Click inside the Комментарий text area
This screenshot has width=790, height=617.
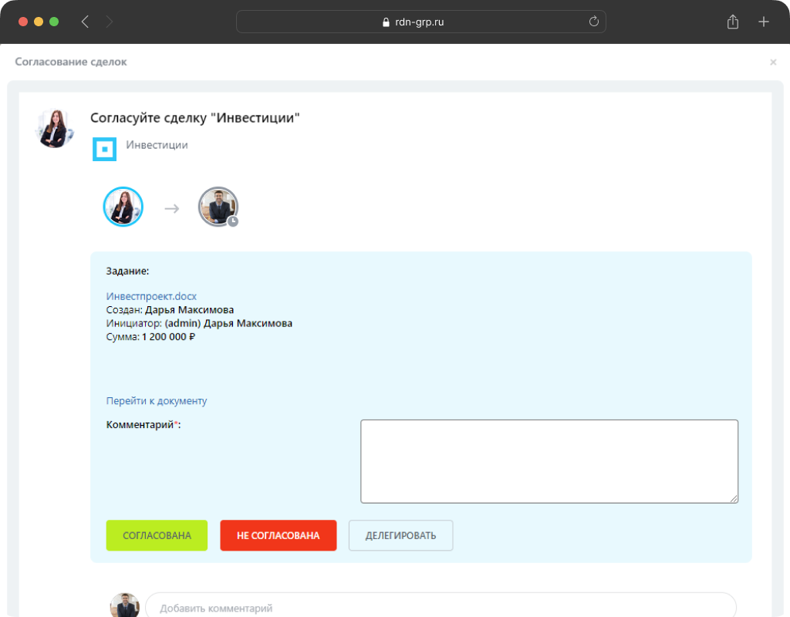549,461
